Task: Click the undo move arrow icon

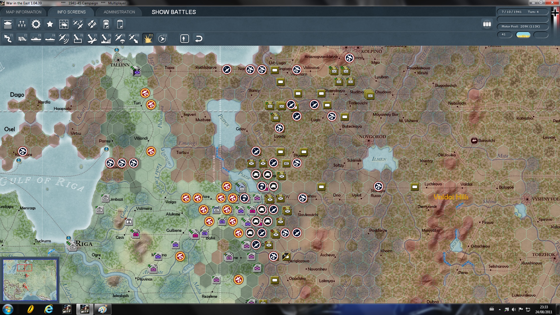Action: click(199, 38)
